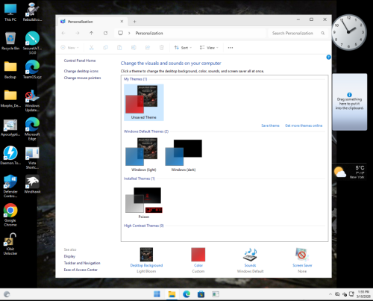Open the Desktop Background settings icon
Image resolution: width=373 pixels, height=301 pixels.
coord(146,255)
